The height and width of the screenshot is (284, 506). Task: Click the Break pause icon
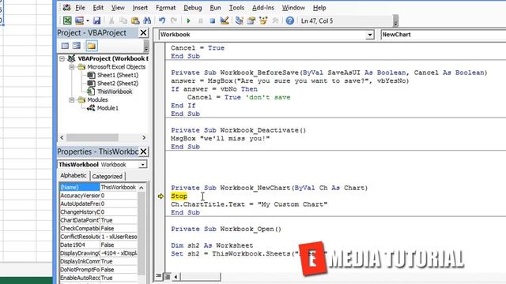coord(200,21)
